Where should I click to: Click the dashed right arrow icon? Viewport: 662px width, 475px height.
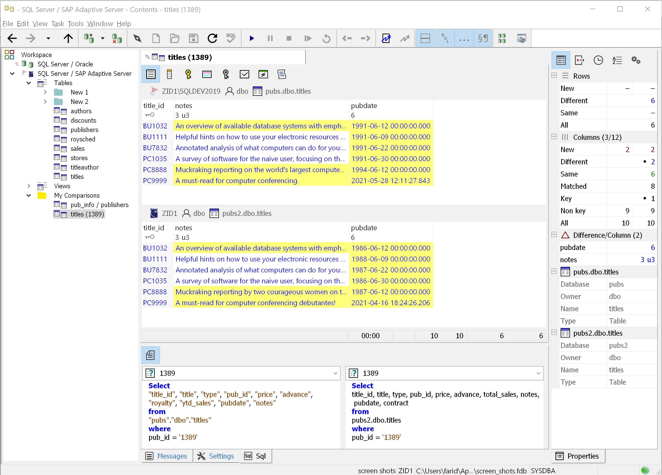365,38
